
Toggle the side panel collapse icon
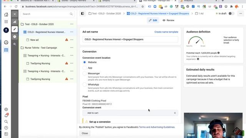pos(83,14)
